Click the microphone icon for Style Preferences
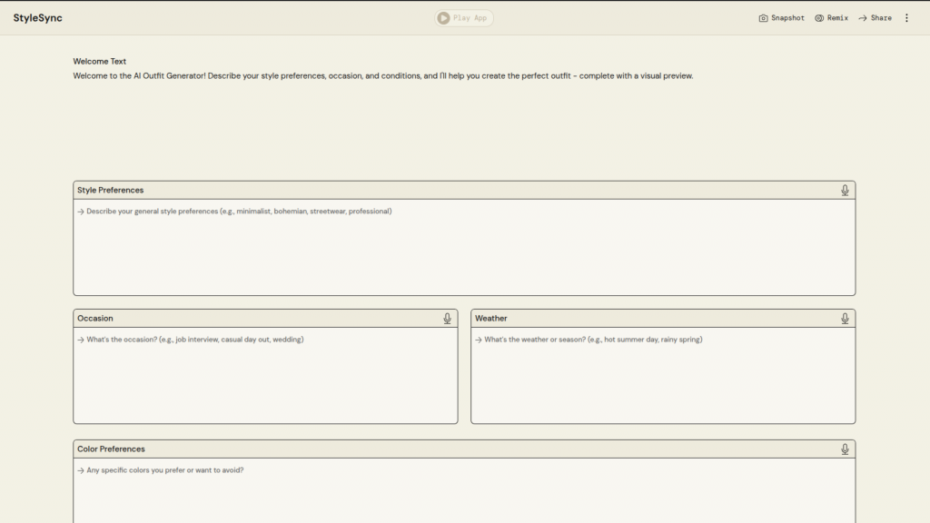Screen dimensions: 930x523 [x=845, y=191]
